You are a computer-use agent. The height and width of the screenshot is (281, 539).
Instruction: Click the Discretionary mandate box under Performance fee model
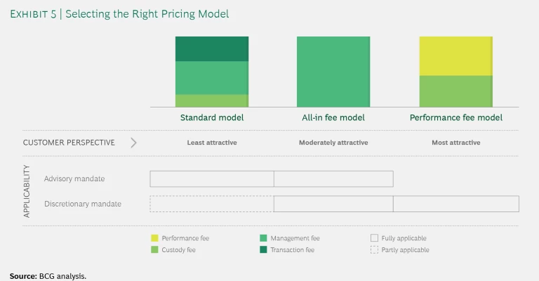[x=456, y=204]
